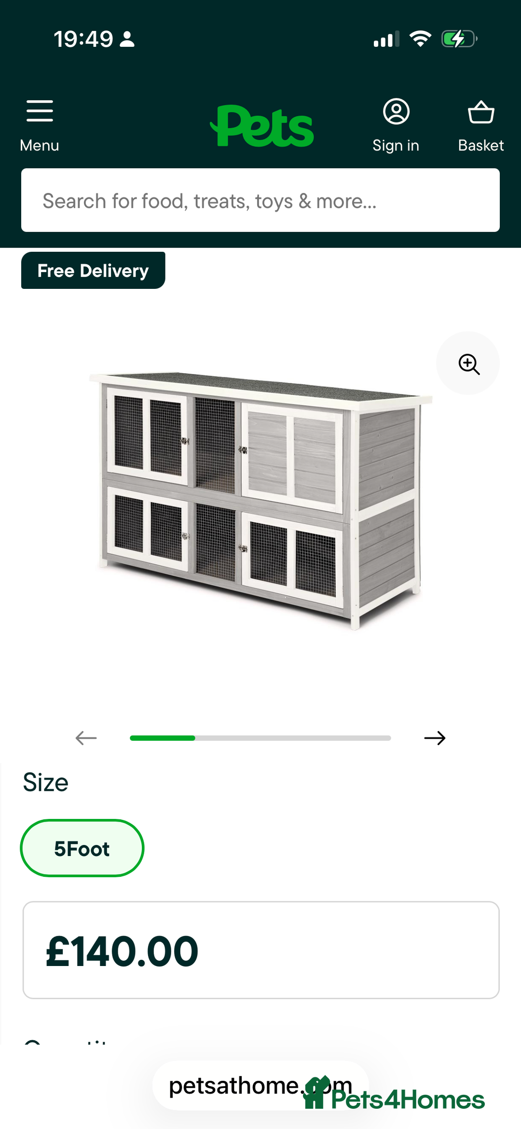Go to previous product image arrow

point(86,738)
